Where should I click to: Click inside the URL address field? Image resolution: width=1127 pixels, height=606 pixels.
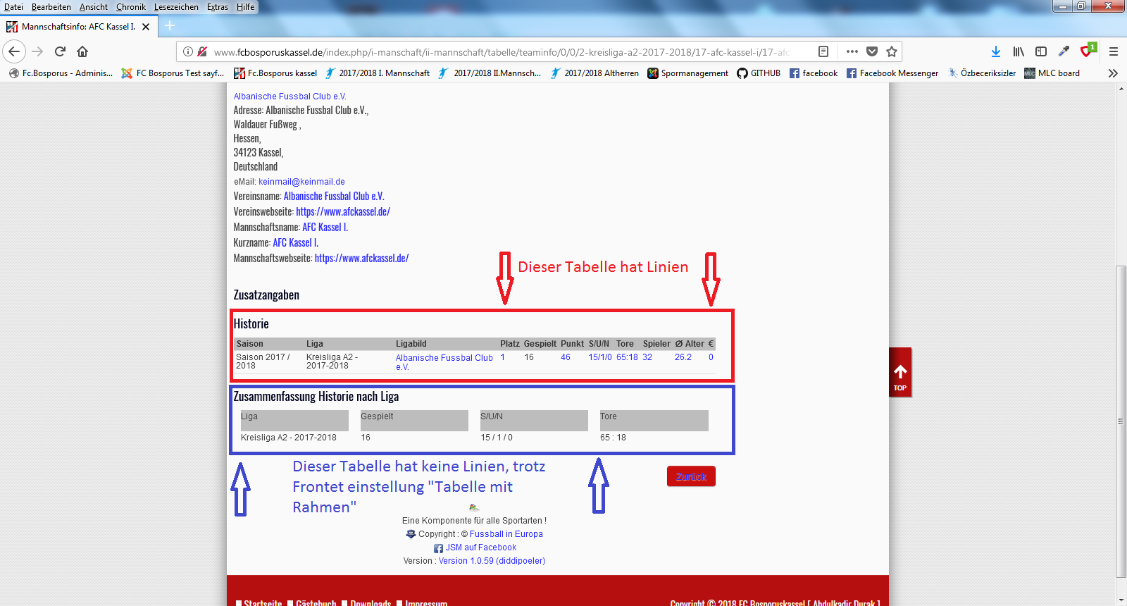[500, 52]
